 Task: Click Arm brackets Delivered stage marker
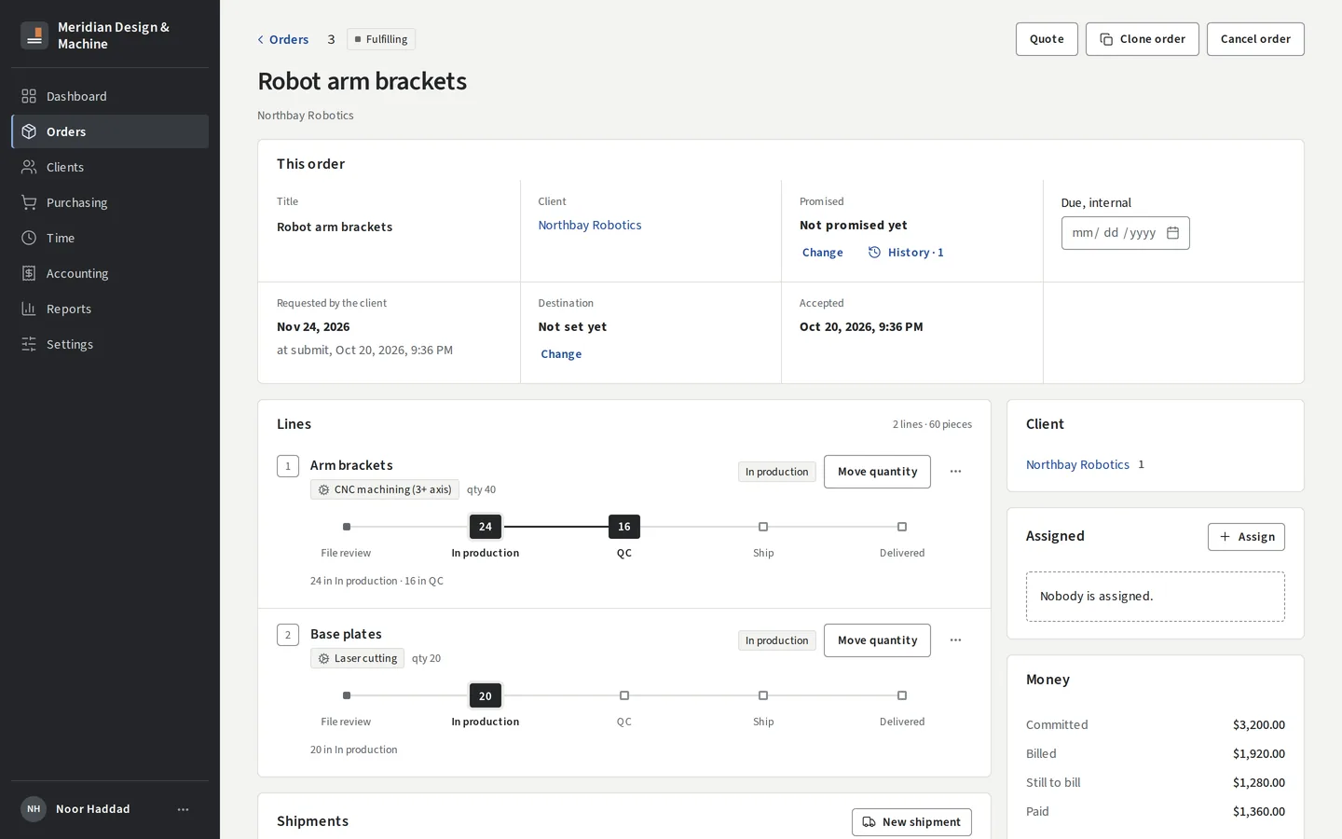coord(902,527)
